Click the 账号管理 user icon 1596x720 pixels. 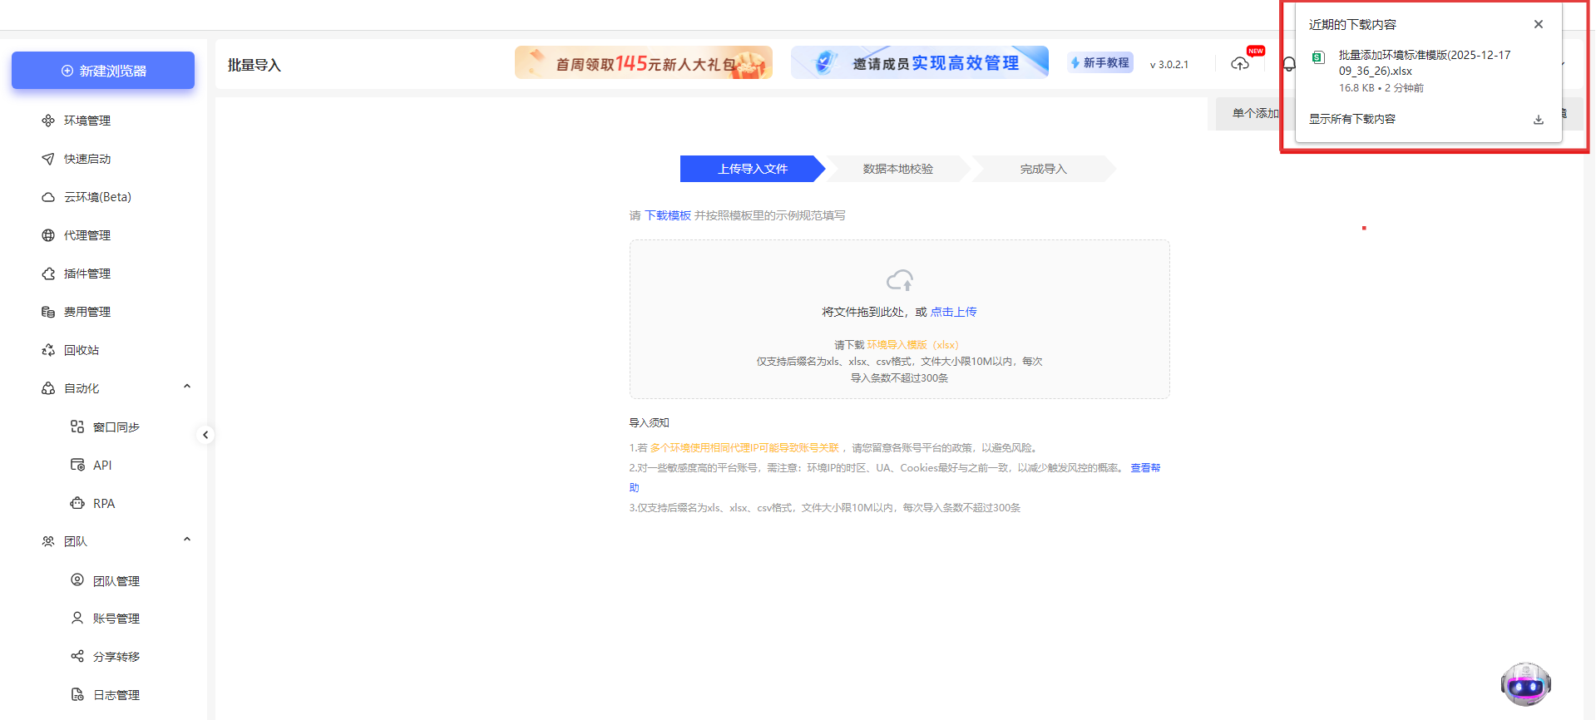pyautogui.click(x=77, y=618)
